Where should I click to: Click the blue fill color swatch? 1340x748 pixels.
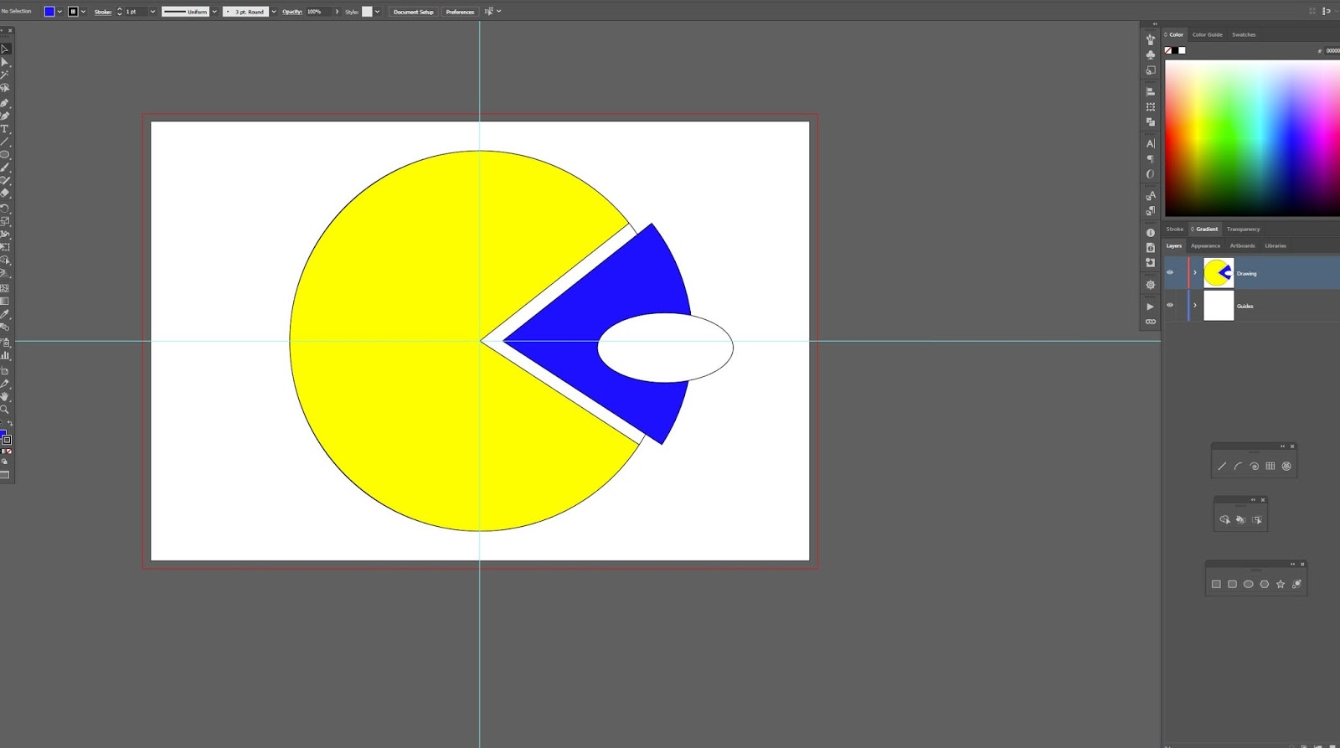point(49,12)
